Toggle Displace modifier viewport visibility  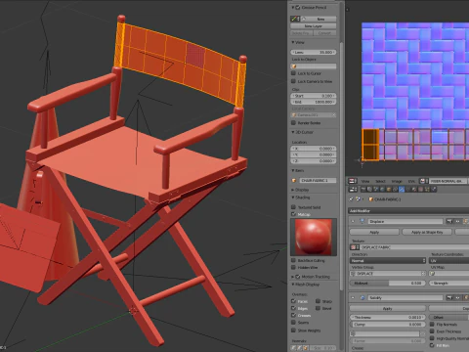coord(457,221)
